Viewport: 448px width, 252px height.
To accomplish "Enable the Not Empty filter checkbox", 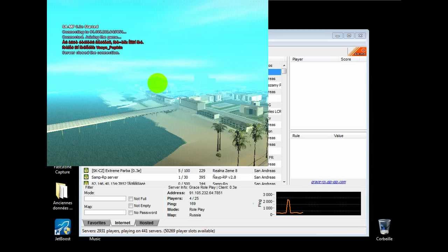I will point(131,206).
